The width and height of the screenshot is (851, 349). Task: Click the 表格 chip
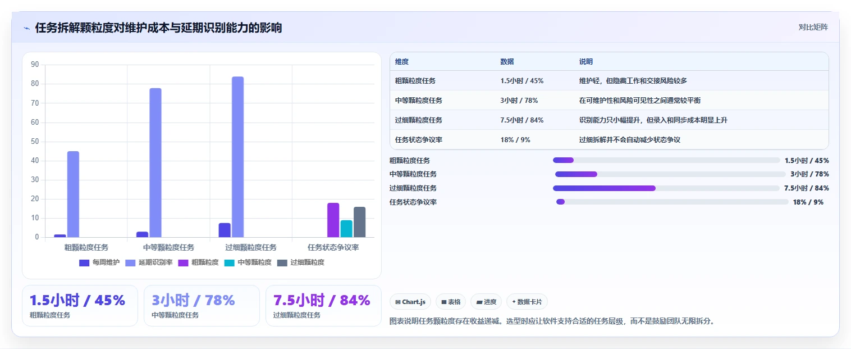451,302
